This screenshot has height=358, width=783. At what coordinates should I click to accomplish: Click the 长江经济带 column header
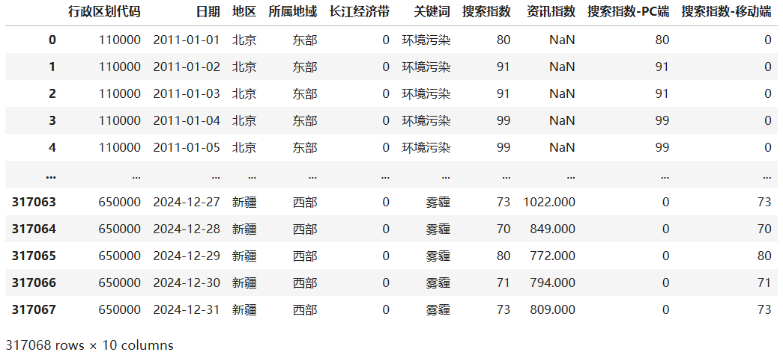(x=359, y=12)
